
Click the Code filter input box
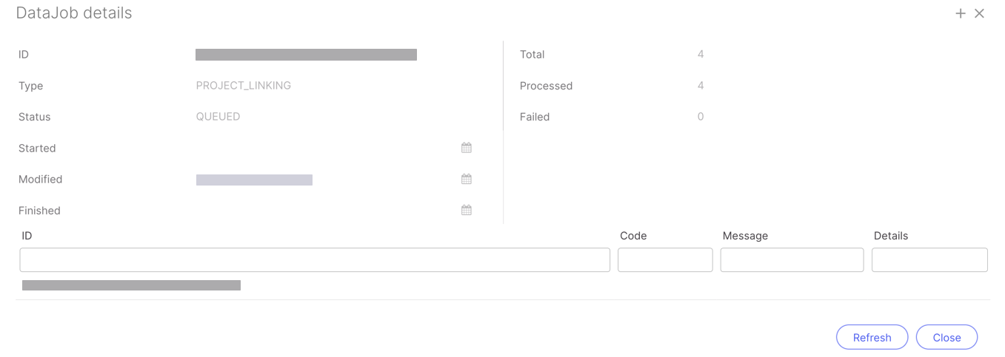pos(665,259)
